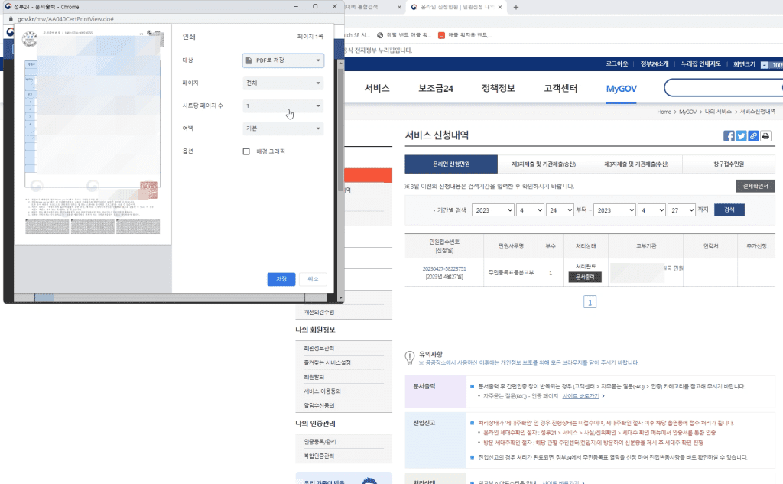Image resolution: width=783 pixels, height=484 pixels.
Task: Click the 저장 button in print dialog
Action: click(x=281, y=279)
